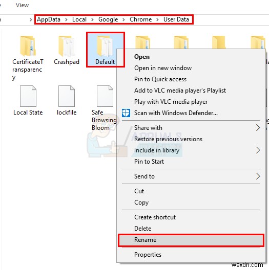Click the Share with submenu arrow
269x270 pixels.
[x=258, y=128]
